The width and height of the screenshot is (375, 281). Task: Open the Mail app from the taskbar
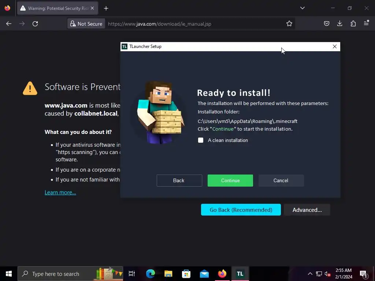point(204,274)
